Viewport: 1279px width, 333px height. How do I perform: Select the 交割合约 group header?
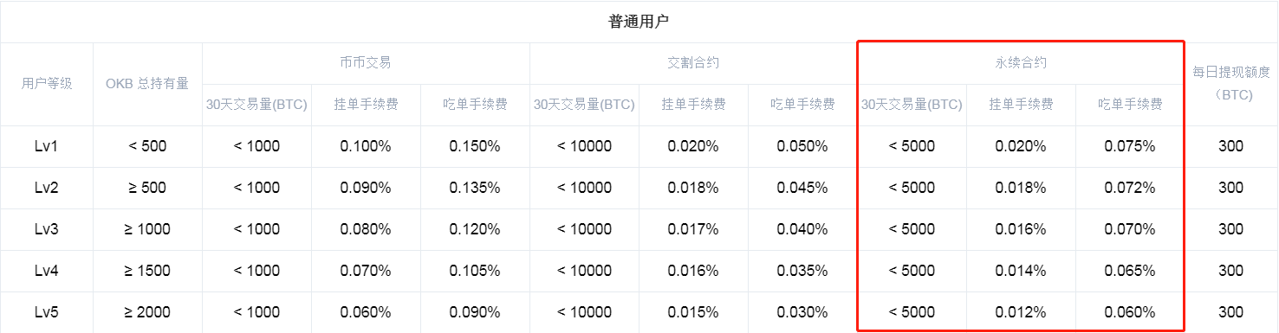(693, 63)
